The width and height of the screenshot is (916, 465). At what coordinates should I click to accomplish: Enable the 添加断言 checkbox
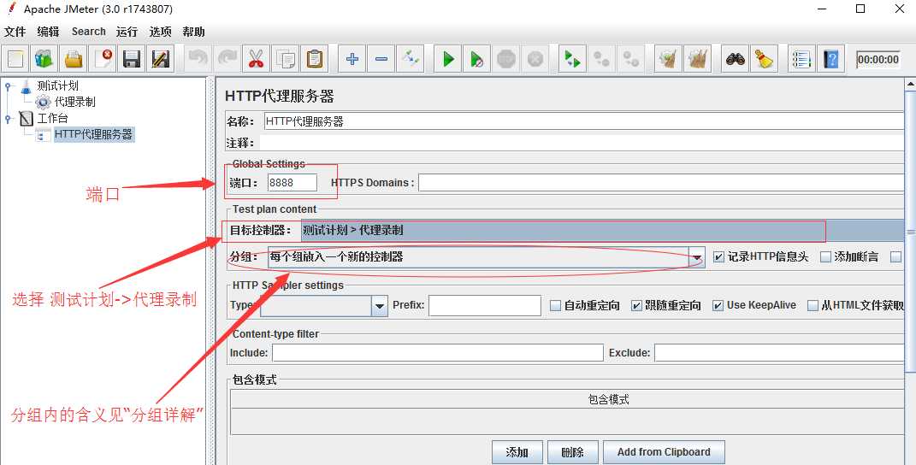(825, 257)
